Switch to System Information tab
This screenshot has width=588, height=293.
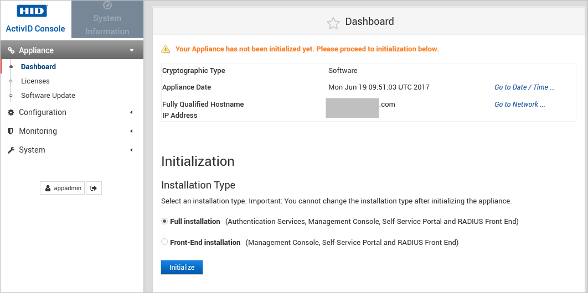(x=107, y=19)
